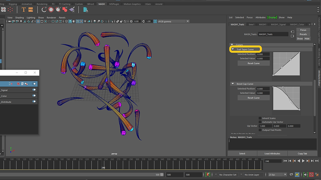The image size is (321, 180).
Task: Click the Create MASH Network dotted circle icon
Action: (44, 10)
